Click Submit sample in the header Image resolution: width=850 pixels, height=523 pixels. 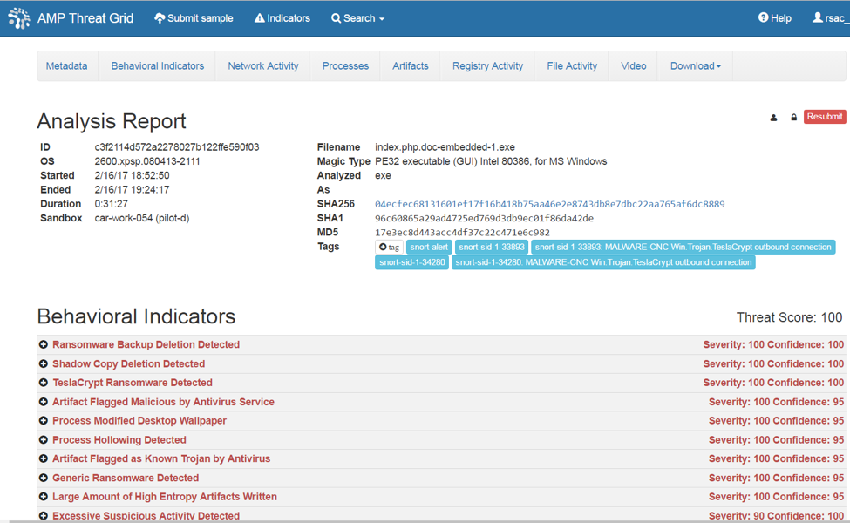(x=194, y=18)
